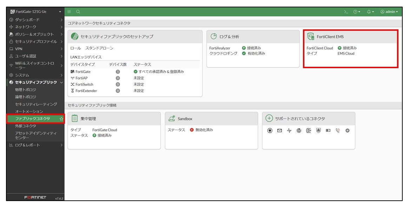409x207 pixels.
Task: Click the plus icon for サポートされているコネクタ
Action: 269,119
